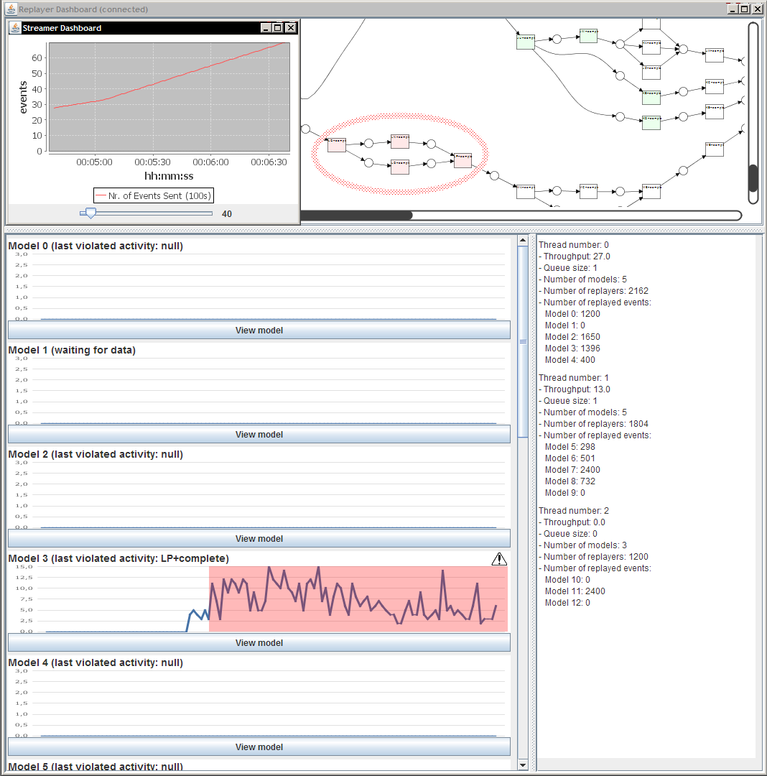Select 'Model 11: 2400' entry
This screenshot has width=767, height=776.
[575, 591]
